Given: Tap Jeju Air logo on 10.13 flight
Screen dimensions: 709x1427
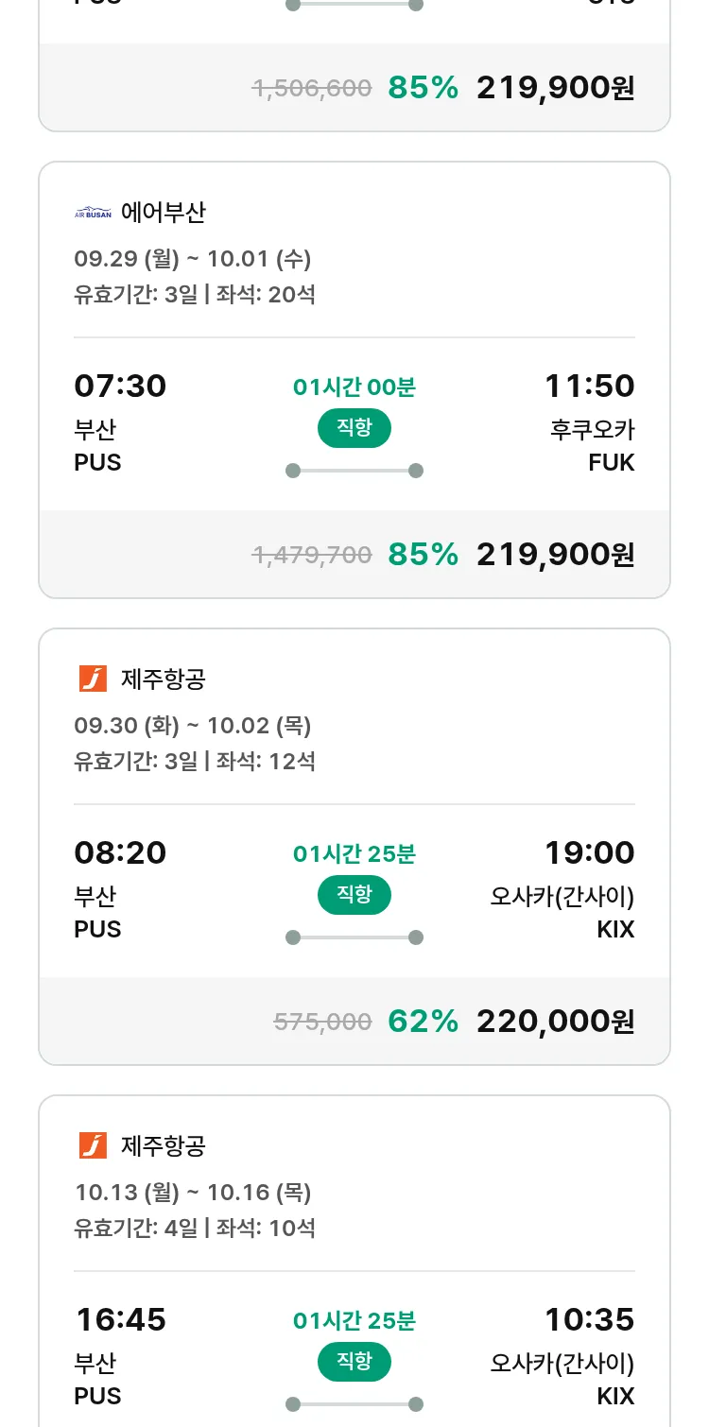Looking at the screenshot, I should pyautogui.click(x=93, y=1145).
